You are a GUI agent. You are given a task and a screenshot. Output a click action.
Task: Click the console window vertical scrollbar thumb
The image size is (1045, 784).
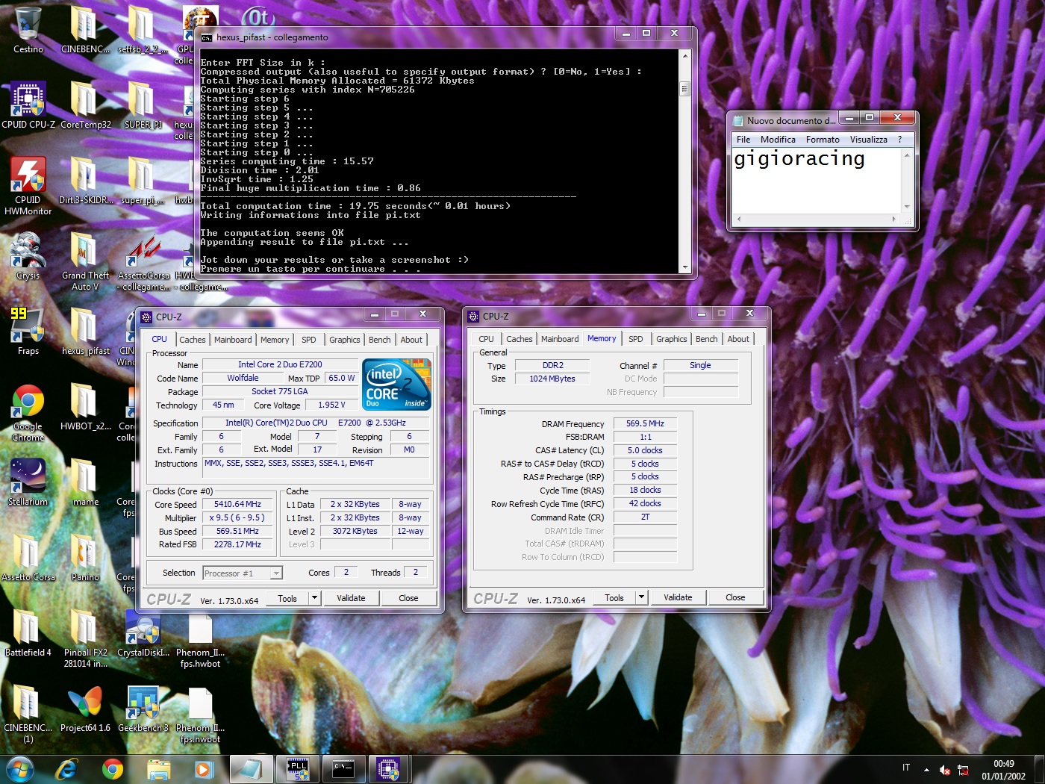(684, 89)
